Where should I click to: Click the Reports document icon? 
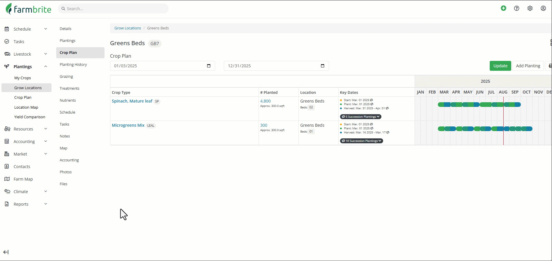click(7, 204)
